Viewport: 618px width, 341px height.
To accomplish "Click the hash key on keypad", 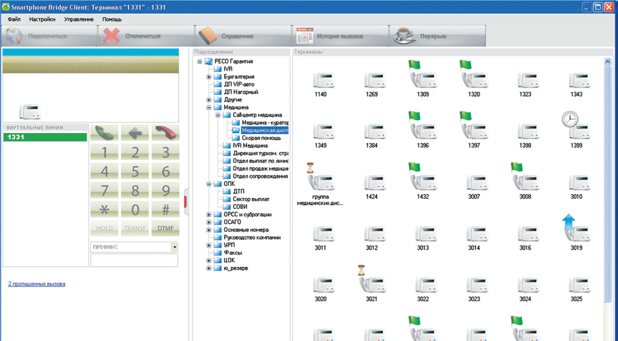I will [x=166, y=209].
